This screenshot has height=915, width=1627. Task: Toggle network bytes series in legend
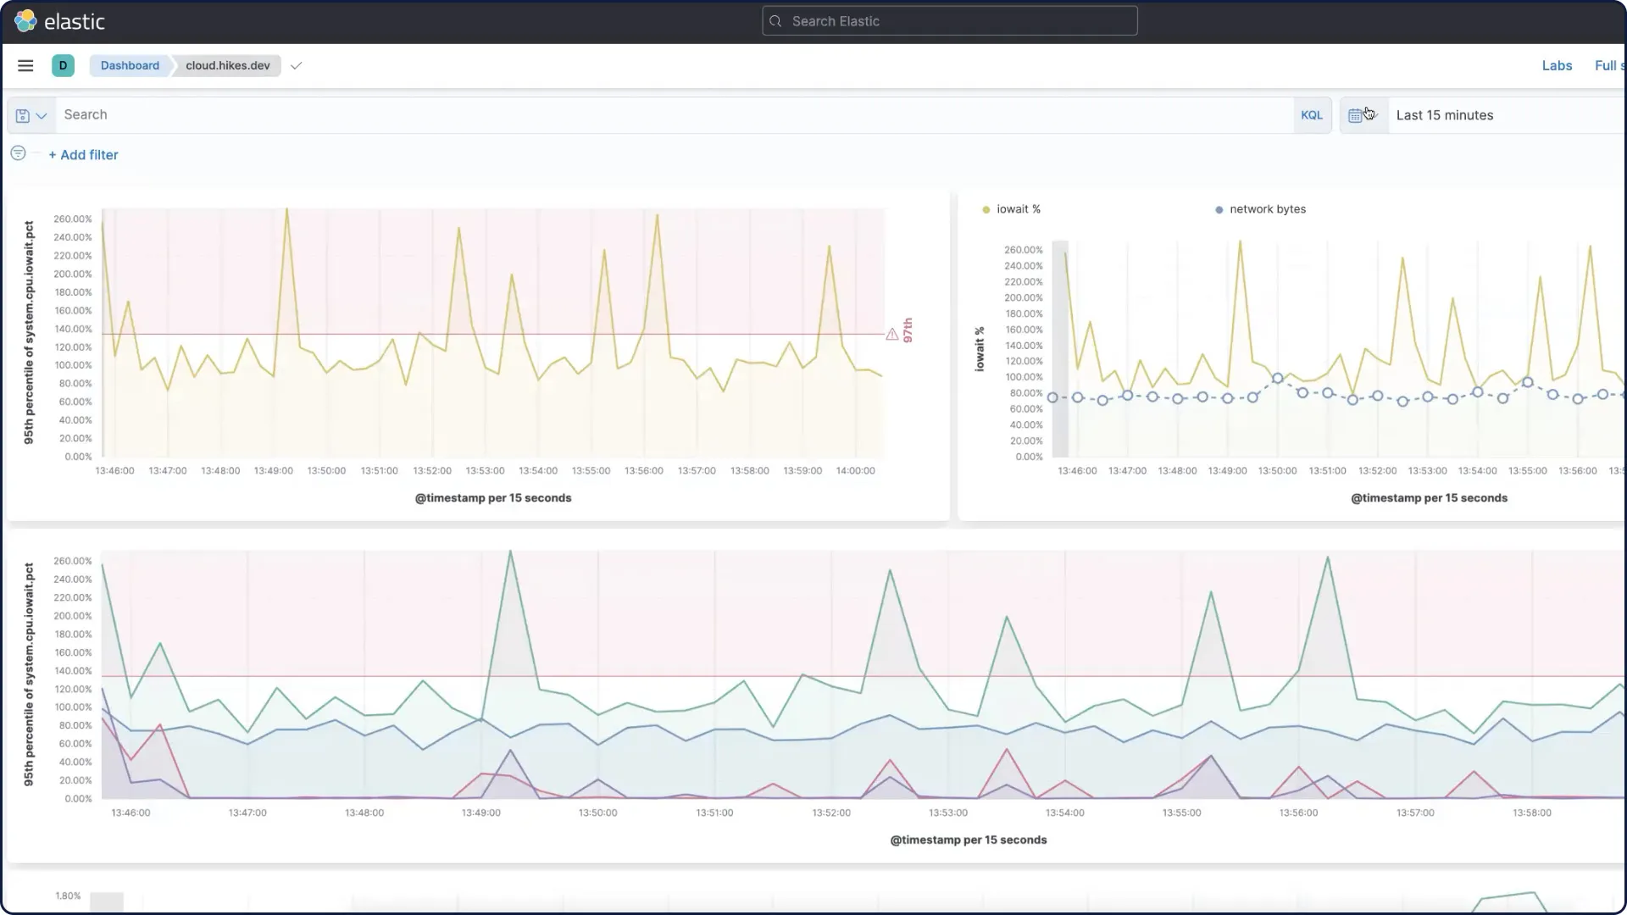coord(1266,209)
